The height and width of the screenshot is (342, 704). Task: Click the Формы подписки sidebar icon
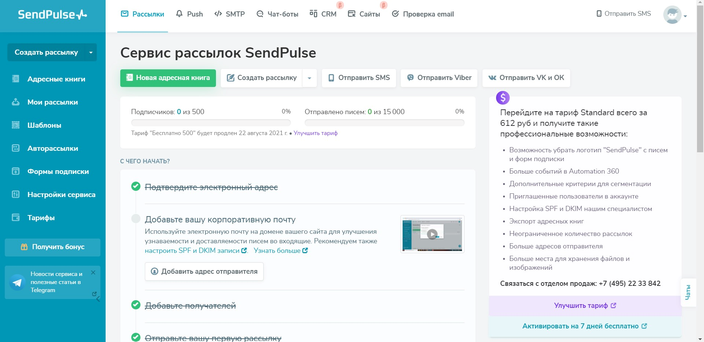tap(16, 171)
